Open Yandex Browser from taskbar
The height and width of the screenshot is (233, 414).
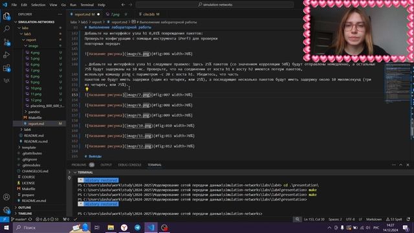pyautogui.click(x=124, y=227)
